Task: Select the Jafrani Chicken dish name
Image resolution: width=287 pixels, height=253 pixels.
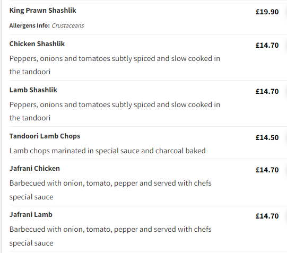Action: click(x=34, y=169)
